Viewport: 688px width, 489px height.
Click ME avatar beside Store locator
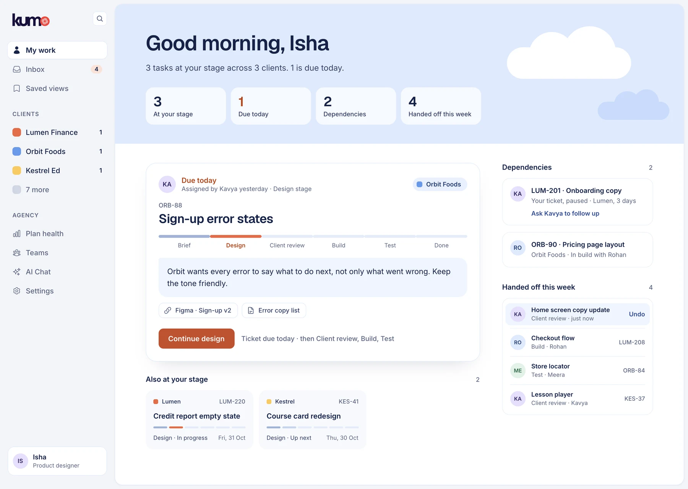tap(518, 371)
